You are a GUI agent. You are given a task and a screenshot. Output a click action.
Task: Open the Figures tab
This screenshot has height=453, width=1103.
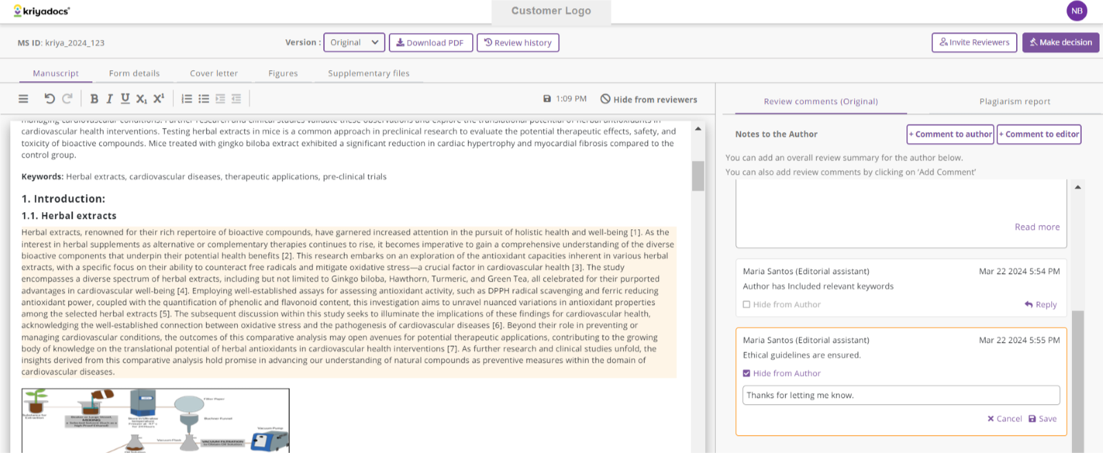[283, 73]
